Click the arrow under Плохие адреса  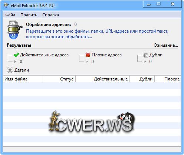click(x=87, y=62)
